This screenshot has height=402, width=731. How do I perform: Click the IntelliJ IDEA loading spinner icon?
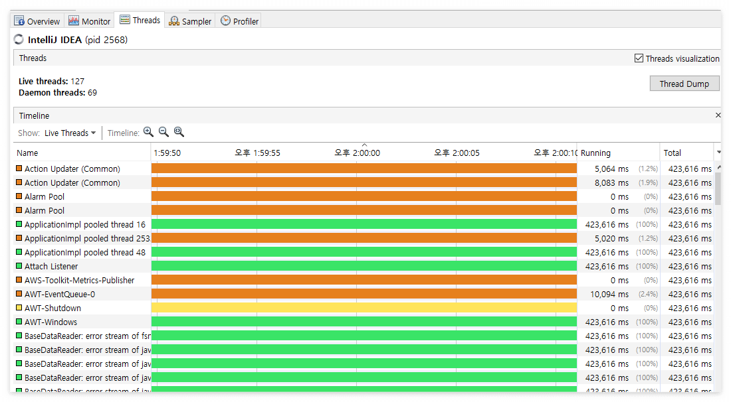(x=19, y=40)
